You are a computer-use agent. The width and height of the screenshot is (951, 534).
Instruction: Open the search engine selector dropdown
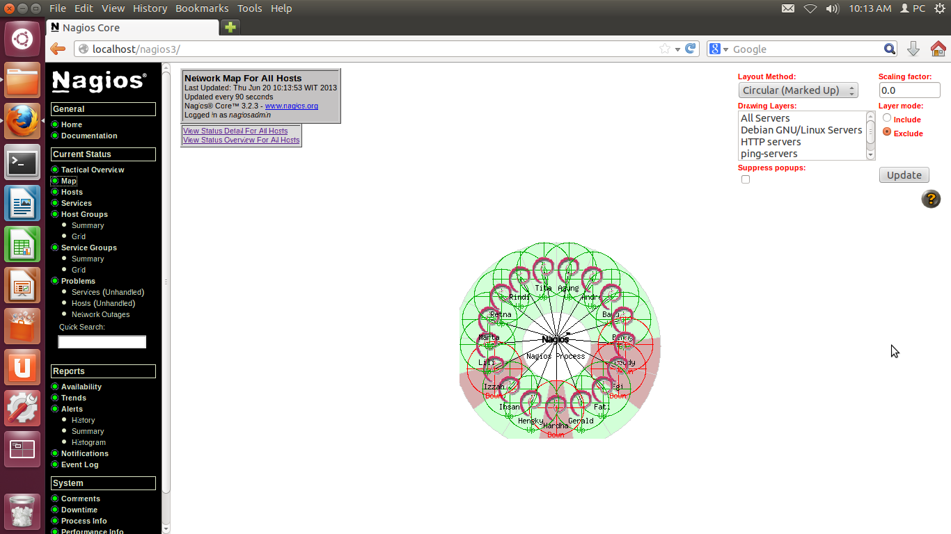coord(718,49)
